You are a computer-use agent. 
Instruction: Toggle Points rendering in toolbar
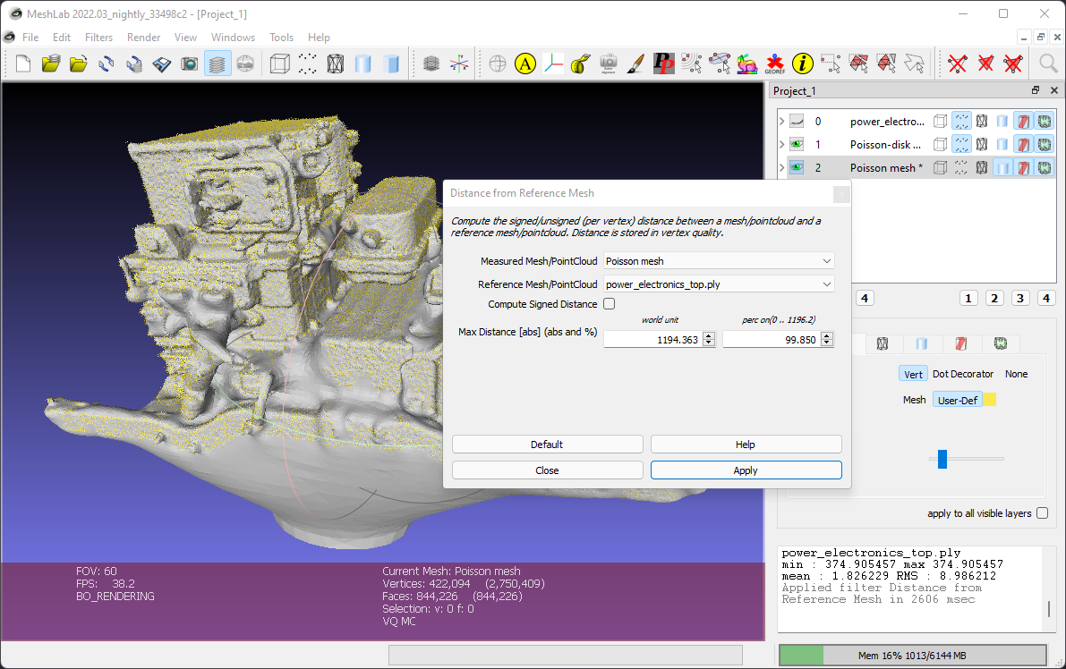[x=307, y=64]
